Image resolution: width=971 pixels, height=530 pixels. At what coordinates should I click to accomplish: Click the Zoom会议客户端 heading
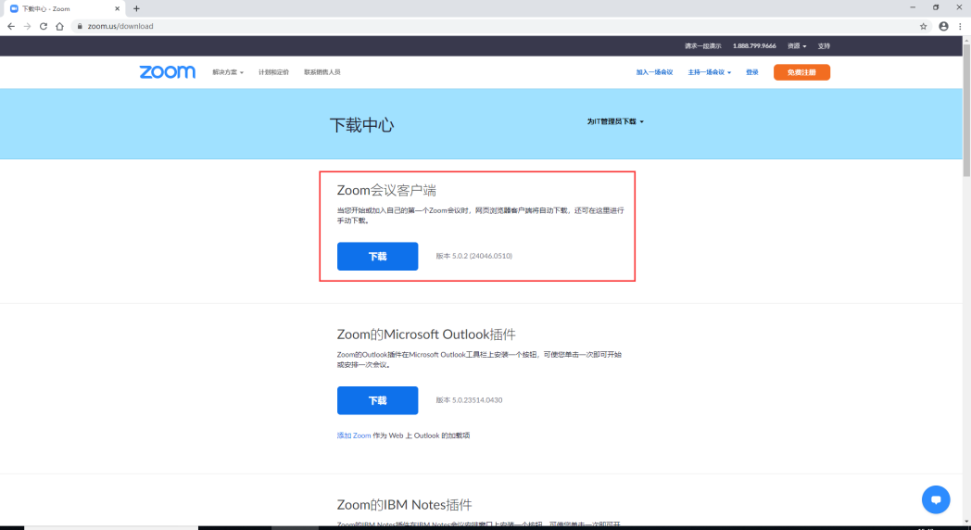386,190
